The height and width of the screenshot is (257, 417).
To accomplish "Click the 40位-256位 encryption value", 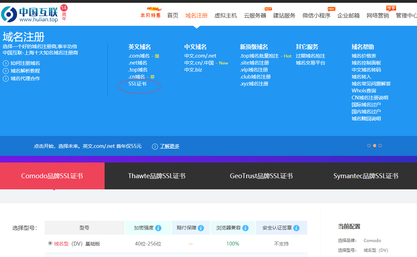I will pyautogui.click(x=148, y=244).
